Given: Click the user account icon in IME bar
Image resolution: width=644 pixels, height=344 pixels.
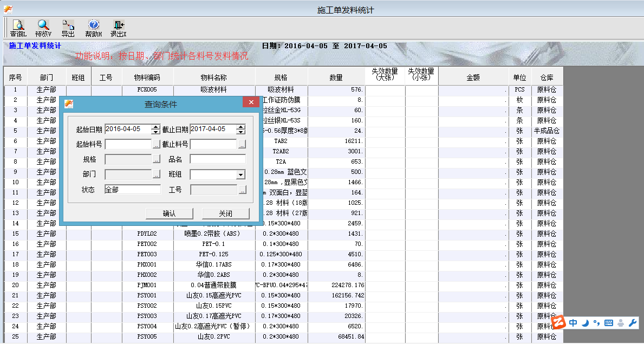Looking at the screenshot, I should (621, 323).
